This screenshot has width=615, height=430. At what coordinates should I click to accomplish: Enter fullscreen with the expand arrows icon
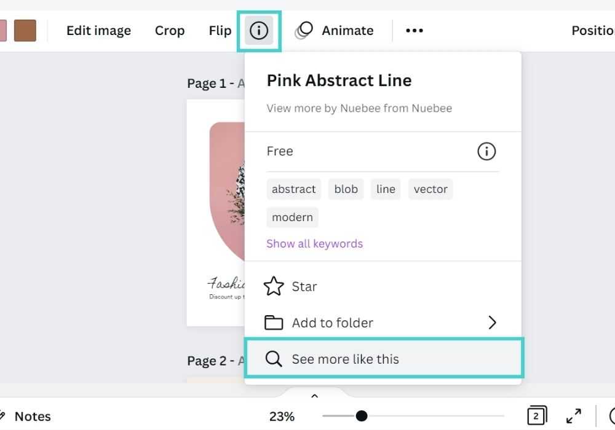tap(573, 416)
